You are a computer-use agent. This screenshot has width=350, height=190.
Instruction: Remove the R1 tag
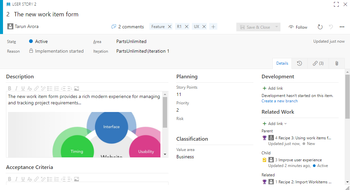187,27
